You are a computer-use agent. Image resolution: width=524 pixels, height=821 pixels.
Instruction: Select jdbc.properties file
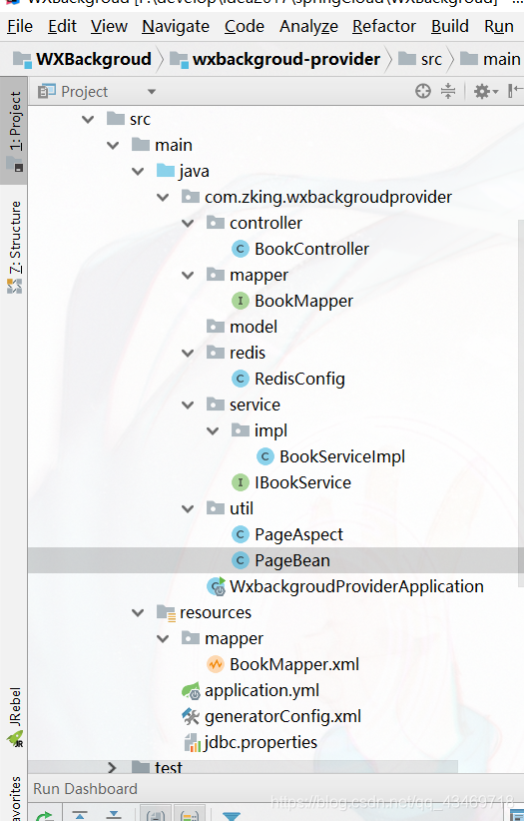coord(261,742)
